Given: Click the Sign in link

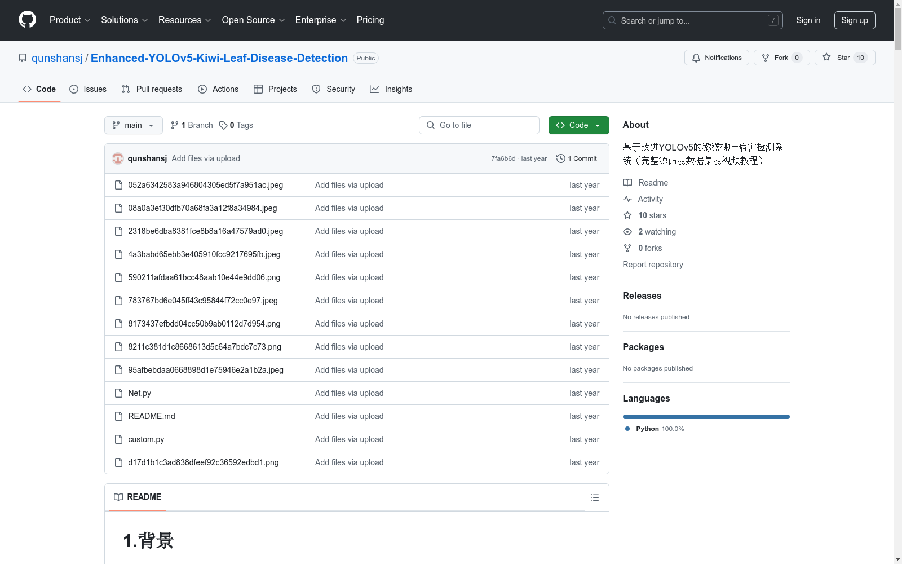Looking at the screenshot, I should [808, 20].
